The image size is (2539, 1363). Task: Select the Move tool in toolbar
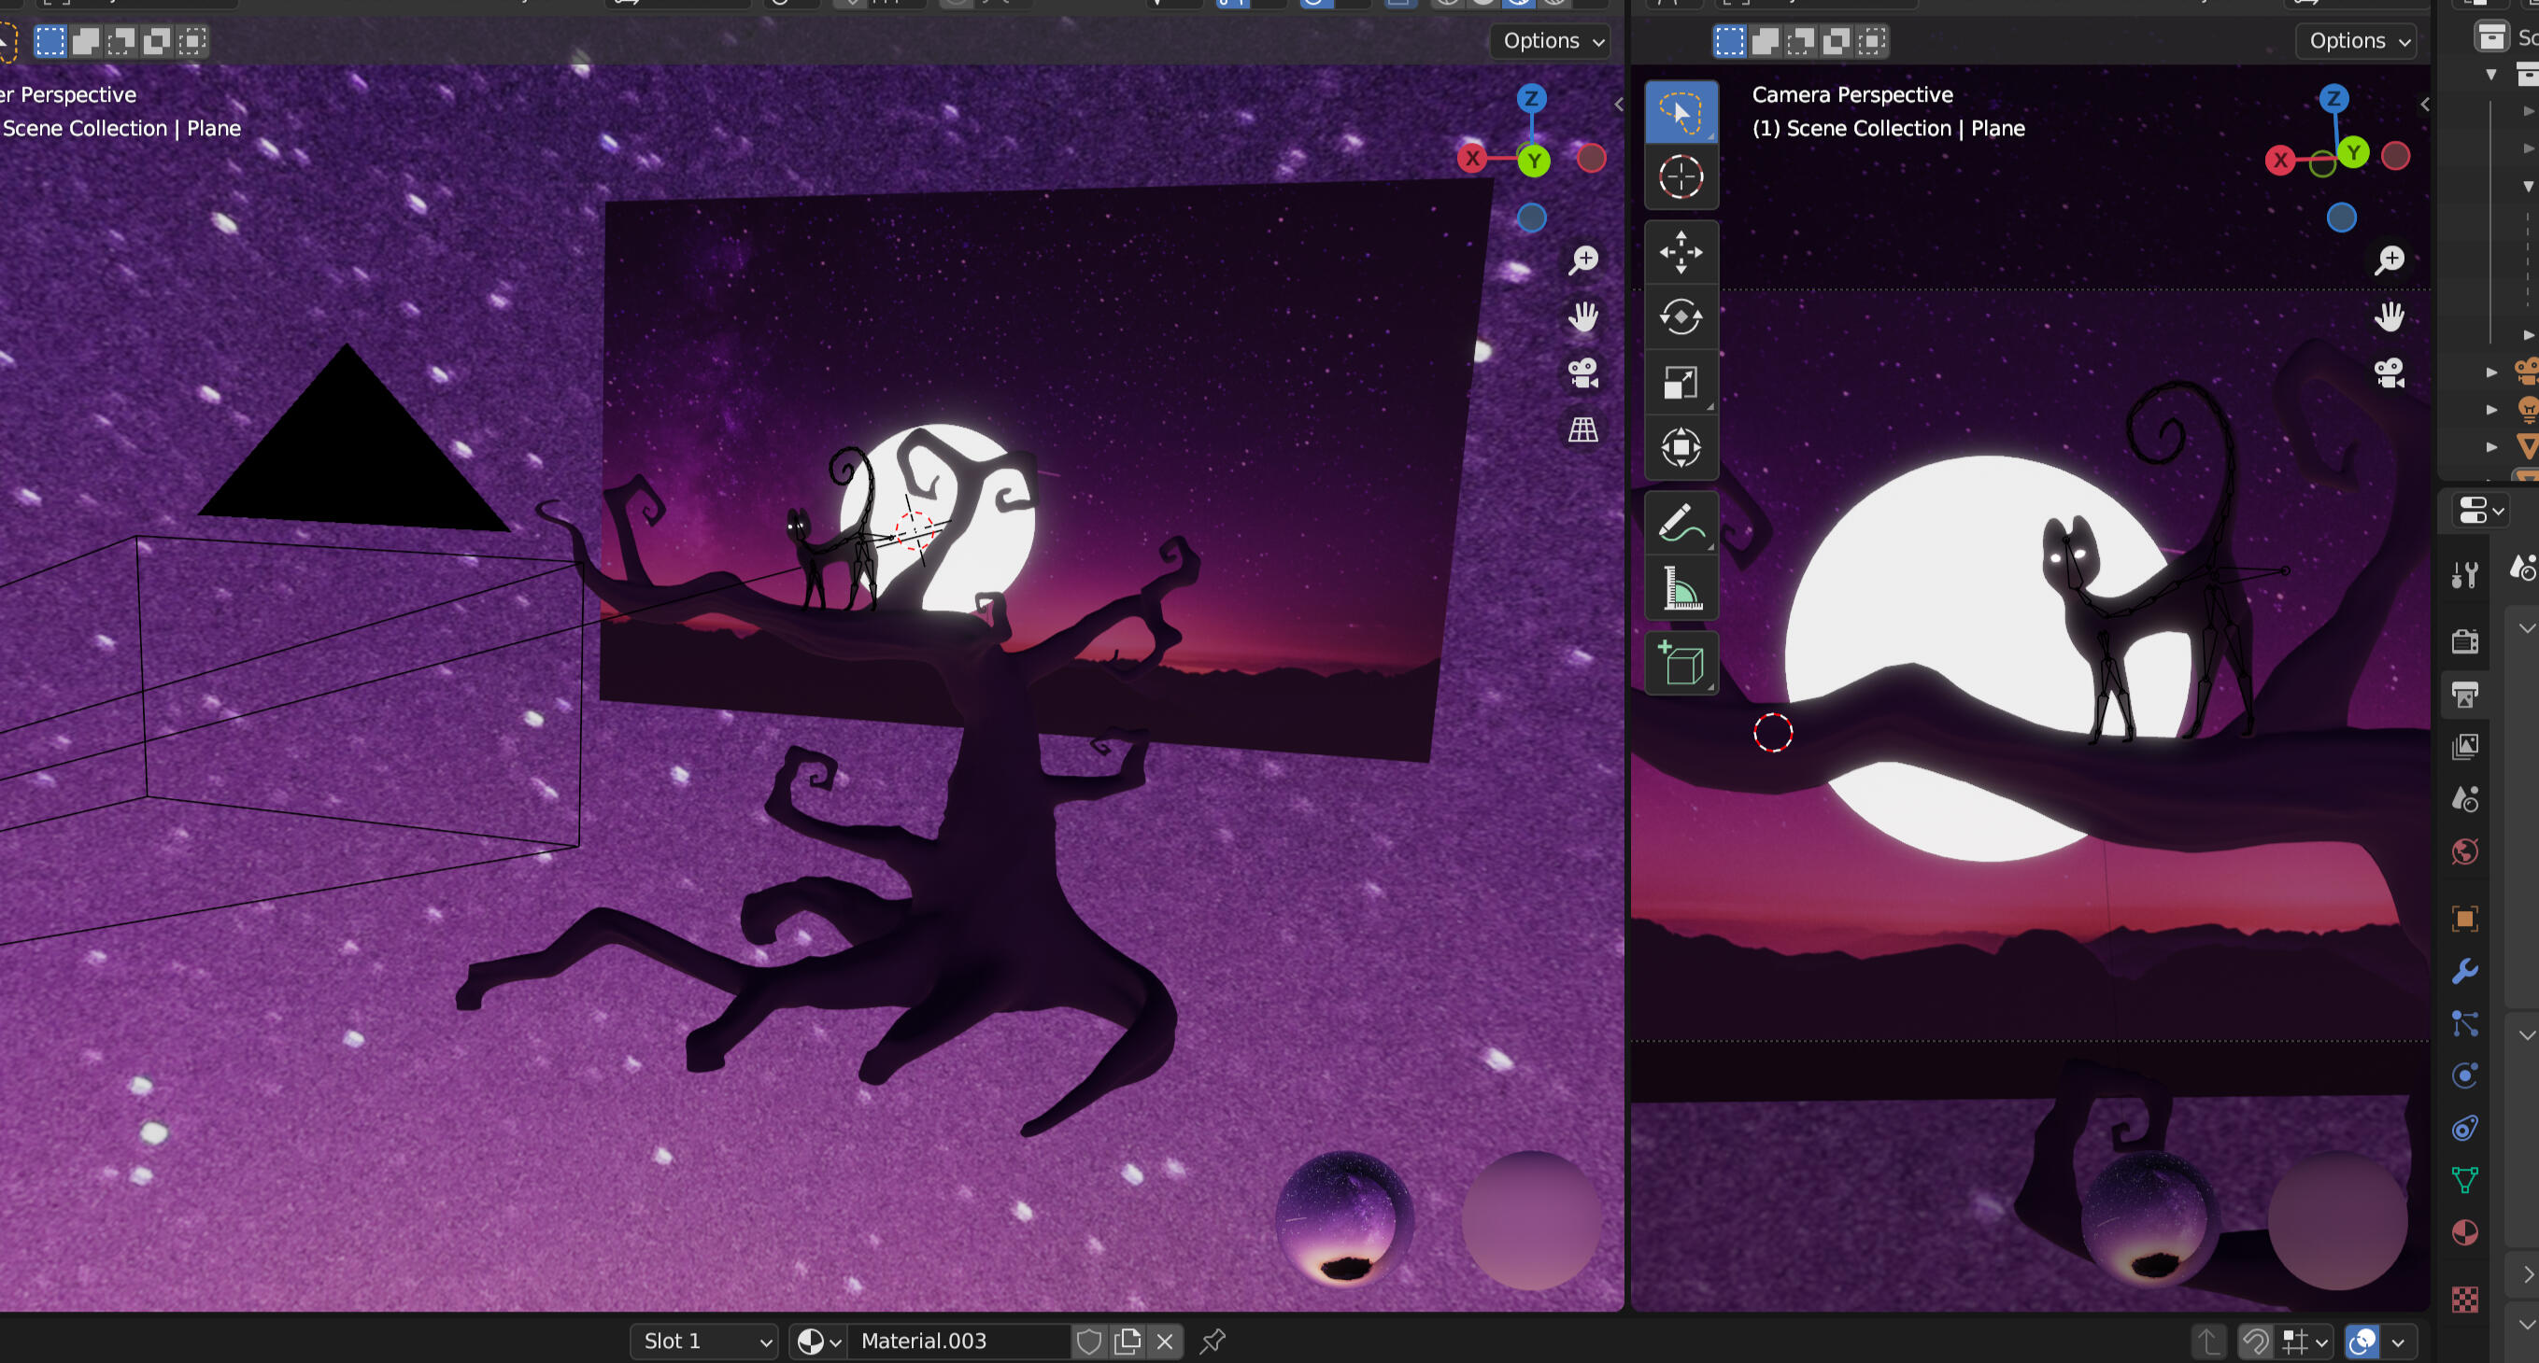point(1681,252)
